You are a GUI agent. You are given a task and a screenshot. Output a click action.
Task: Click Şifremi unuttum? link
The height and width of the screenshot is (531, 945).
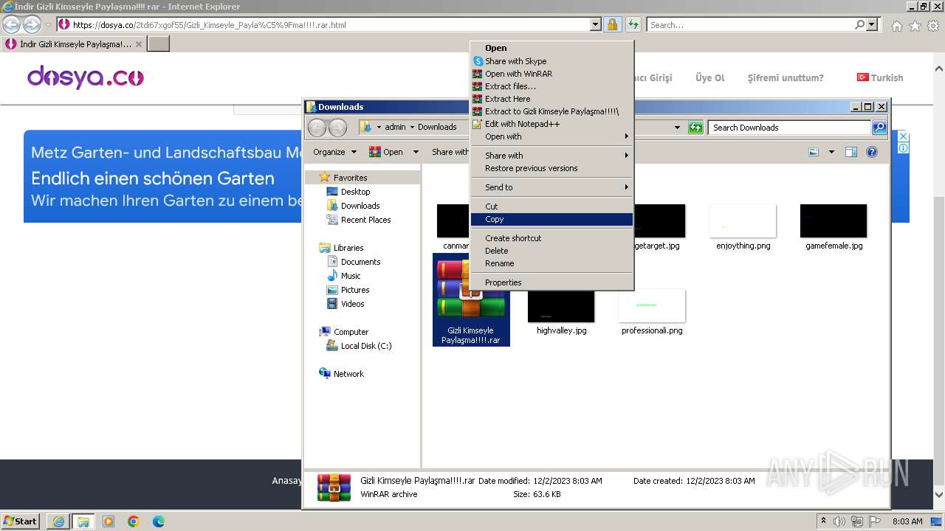785,77
